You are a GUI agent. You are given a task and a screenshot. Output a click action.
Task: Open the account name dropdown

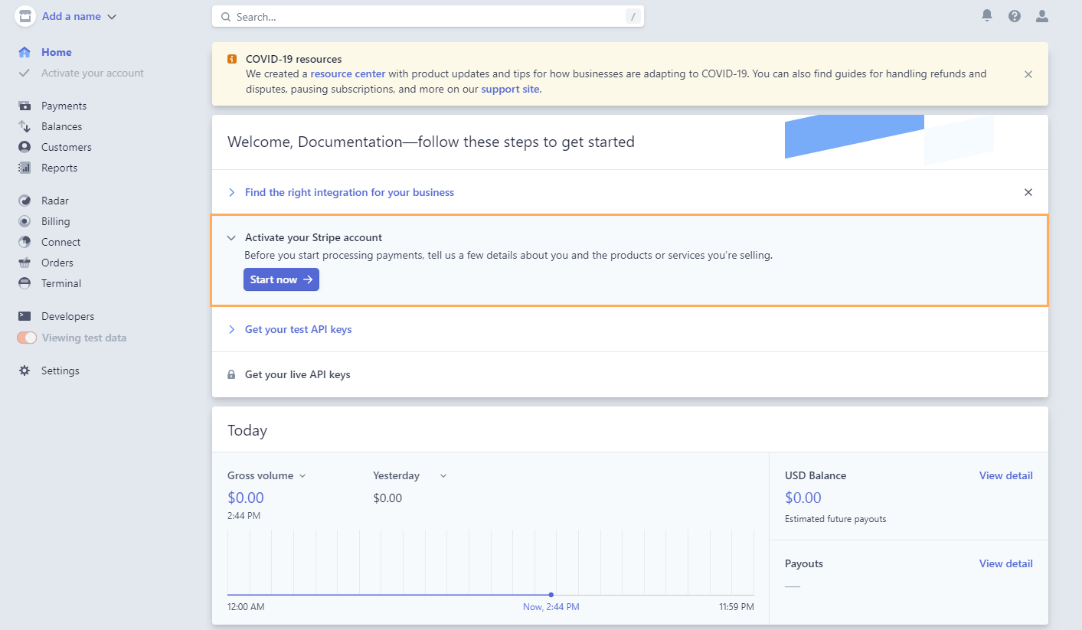[x=80, y=16]
